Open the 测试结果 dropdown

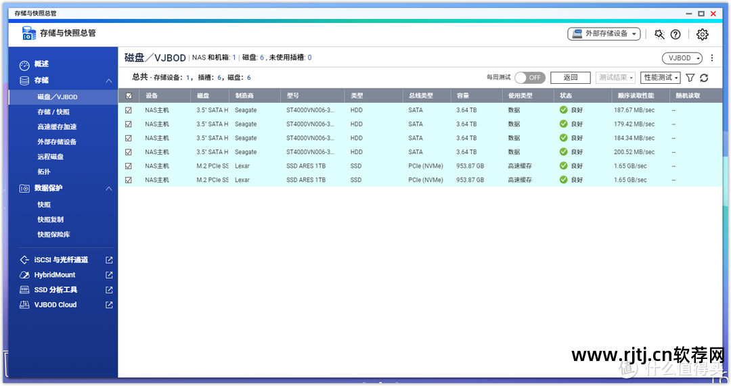pyautogui.click(x=615, y=78)
